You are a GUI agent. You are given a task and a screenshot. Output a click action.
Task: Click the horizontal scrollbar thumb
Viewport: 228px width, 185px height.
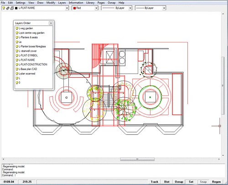click(137, 159)
